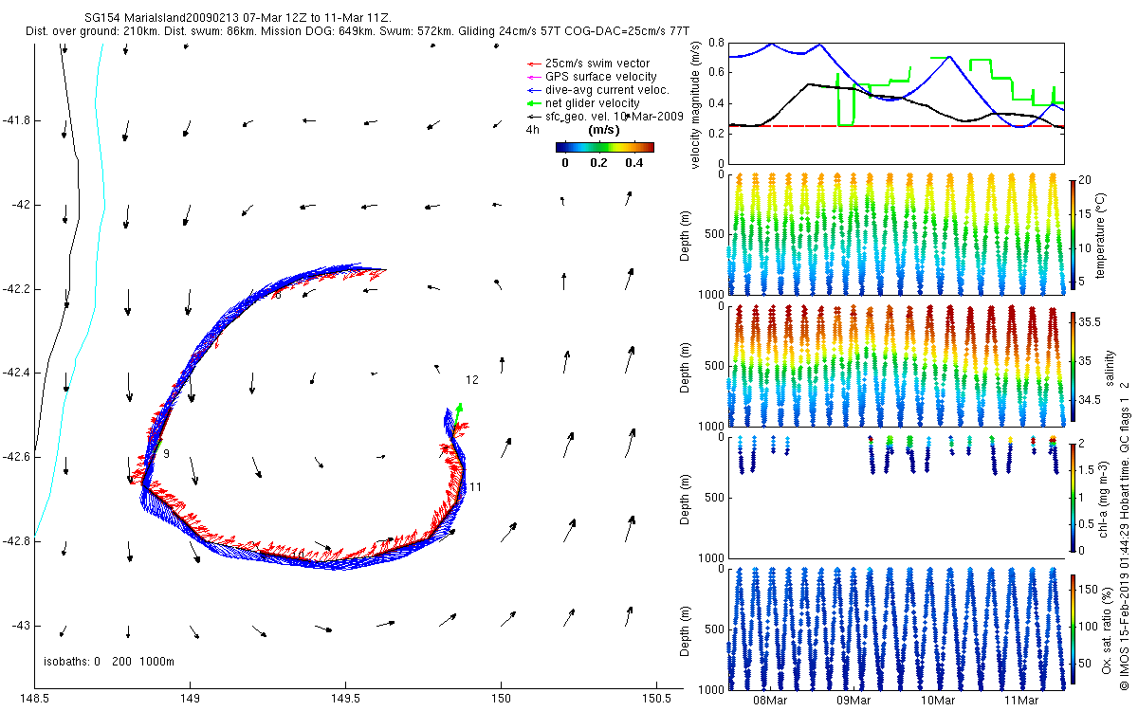Click the green arrow at the glider track end

pos(459,410)
